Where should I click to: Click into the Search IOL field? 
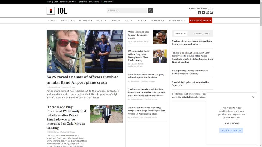pos(127,11)
